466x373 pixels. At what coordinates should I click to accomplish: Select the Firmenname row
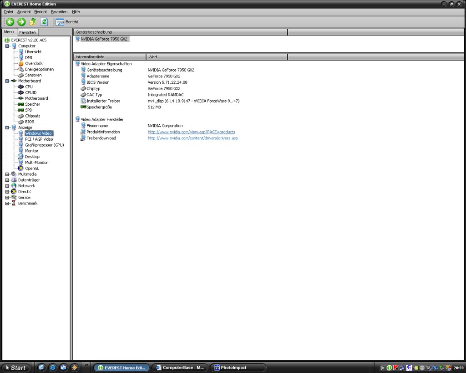click(x=132, y=126)
